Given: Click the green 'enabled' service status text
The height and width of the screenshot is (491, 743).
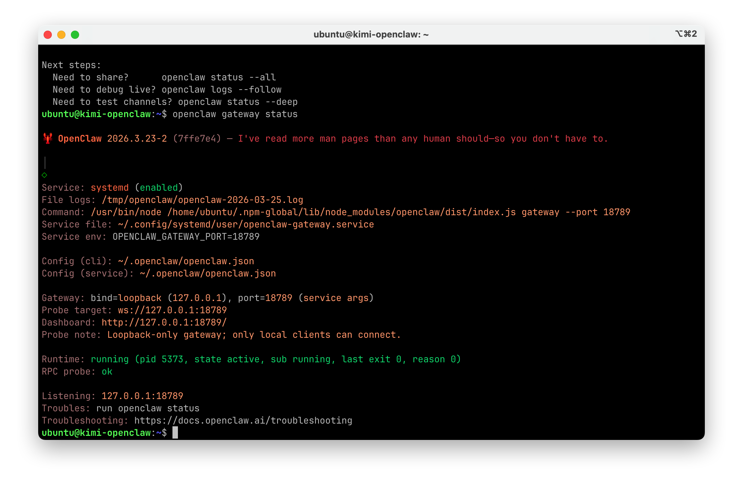Looking at the screenshot, I should pos(159,188).
